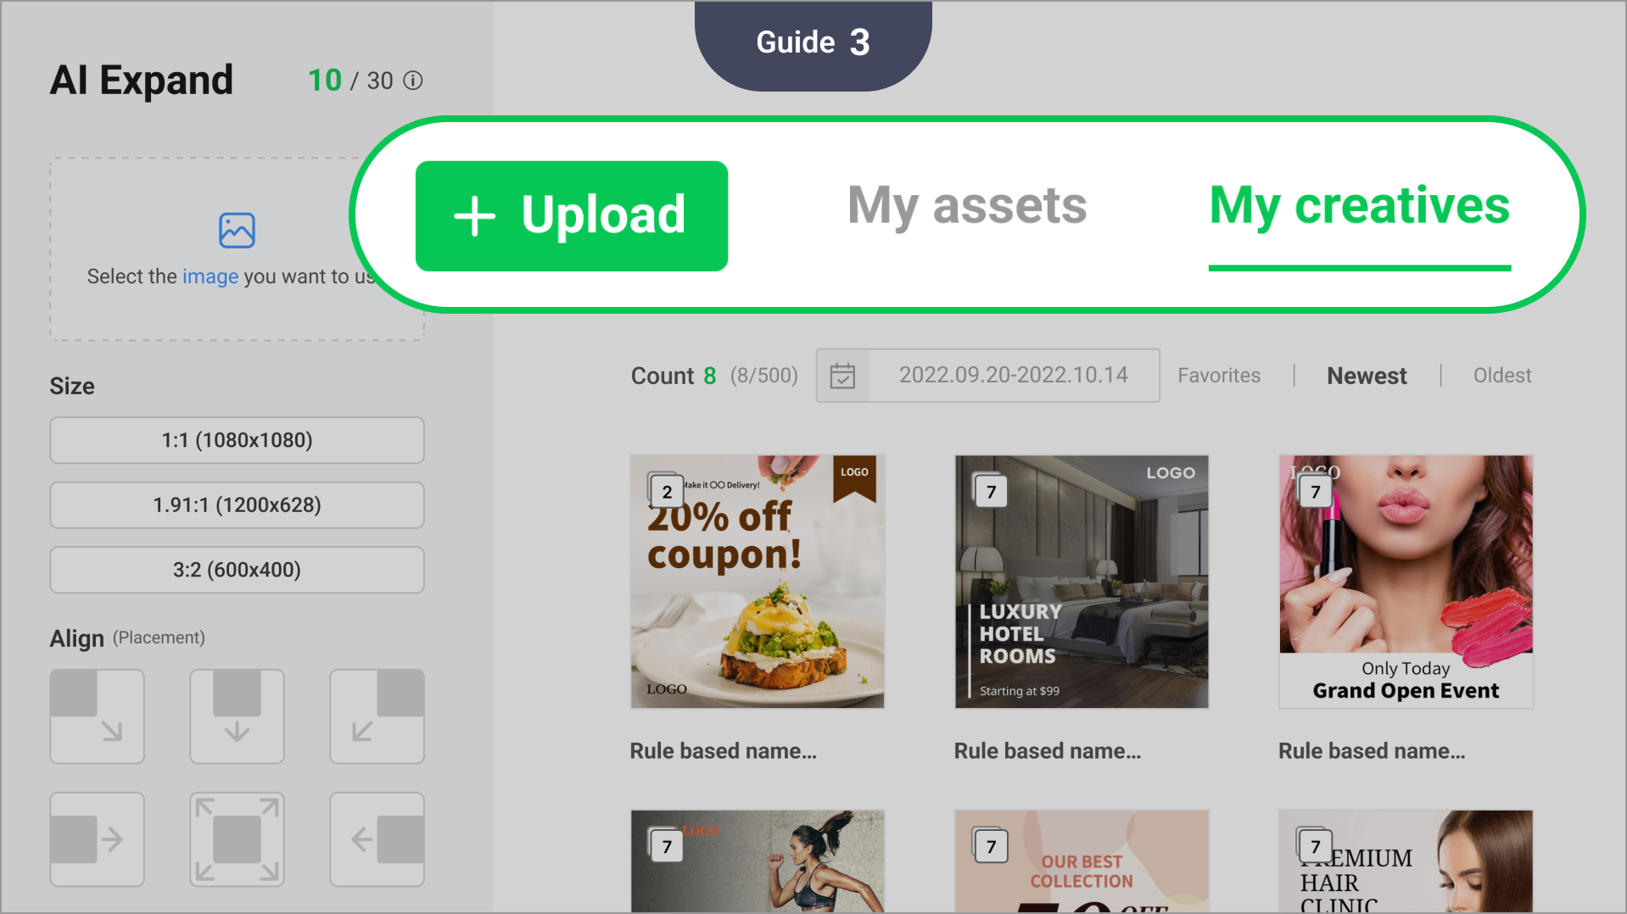Open the Luxury Hotel Rooms creative thumbnail
The height and width of the screenshot is (914, 1627).
(1082, 582)
